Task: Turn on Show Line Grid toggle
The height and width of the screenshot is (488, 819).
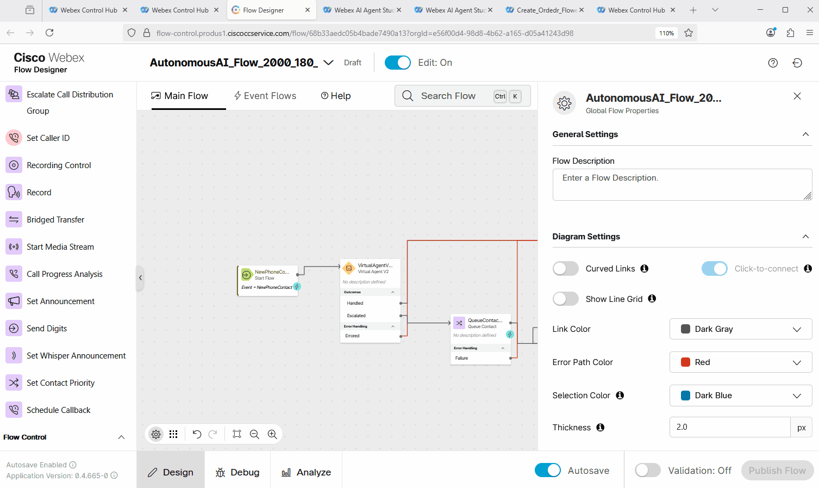Action: (x=566, y=299)
